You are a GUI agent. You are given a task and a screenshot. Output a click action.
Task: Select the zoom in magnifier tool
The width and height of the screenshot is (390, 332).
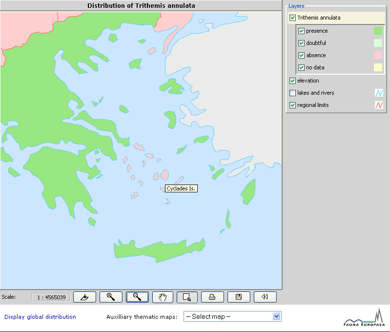click(111, 297)
